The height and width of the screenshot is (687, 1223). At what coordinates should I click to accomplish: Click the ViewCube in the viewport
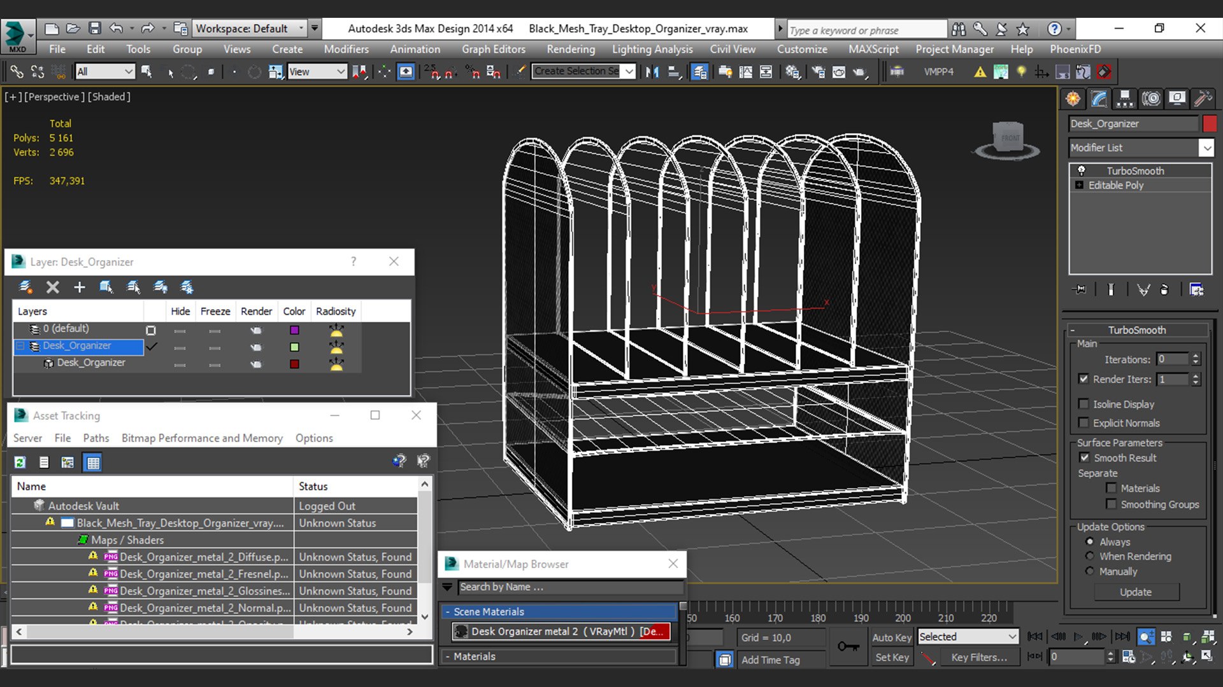click(x=1008, y=139)
